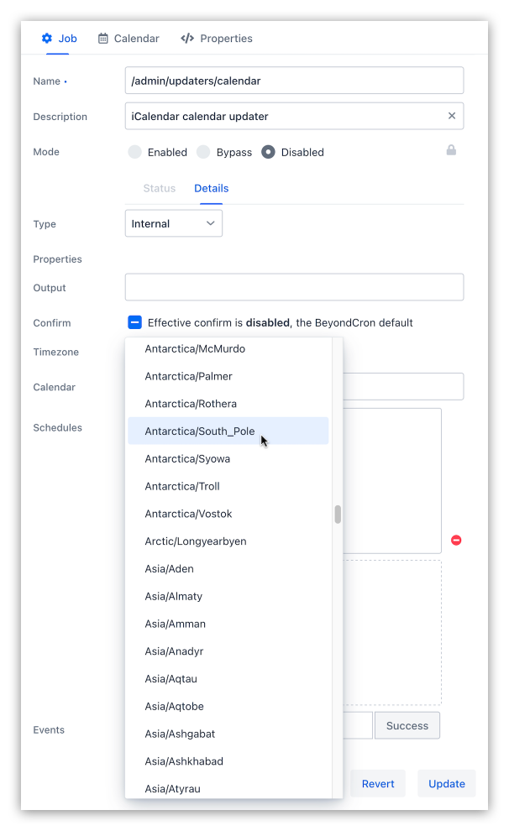
Task: Click into the Output text field
Action: (294, 287)
